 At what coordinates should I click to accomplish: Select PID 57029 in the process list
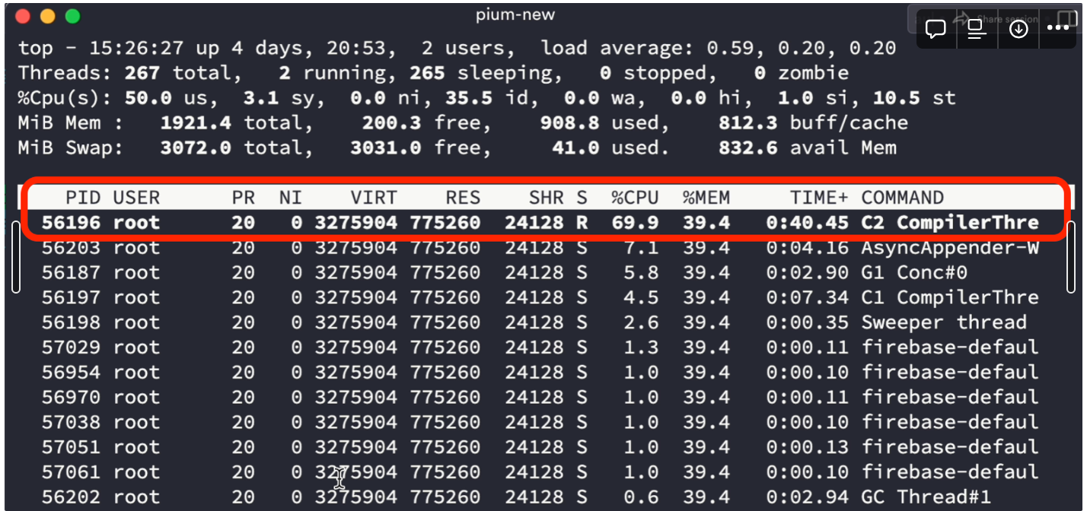coord(71,348)
